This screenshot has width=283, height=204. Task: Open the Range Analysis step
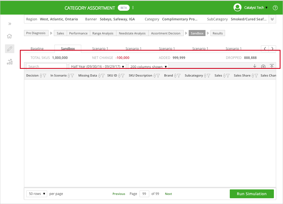coord(103,33)
